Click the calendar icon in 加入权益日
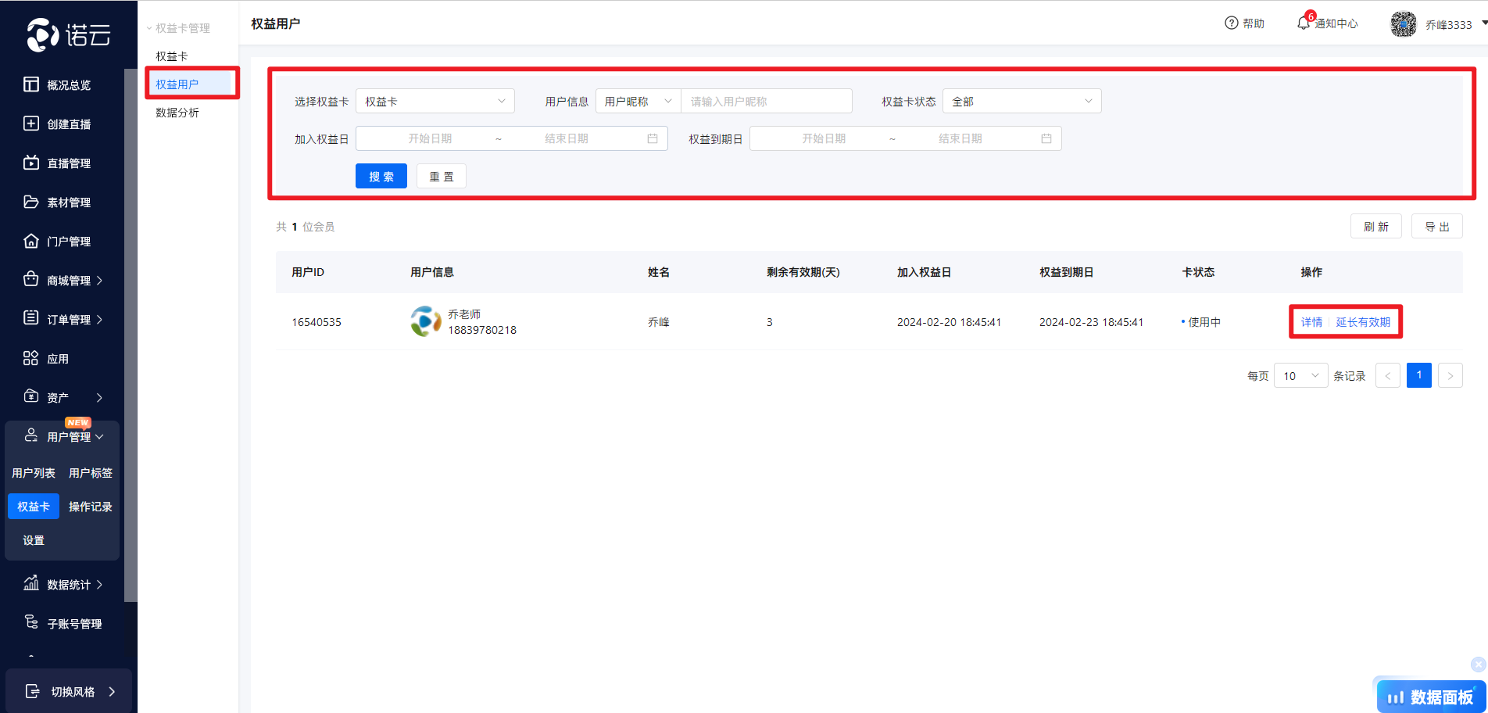Screen dimensions: 1488x713 653,138
